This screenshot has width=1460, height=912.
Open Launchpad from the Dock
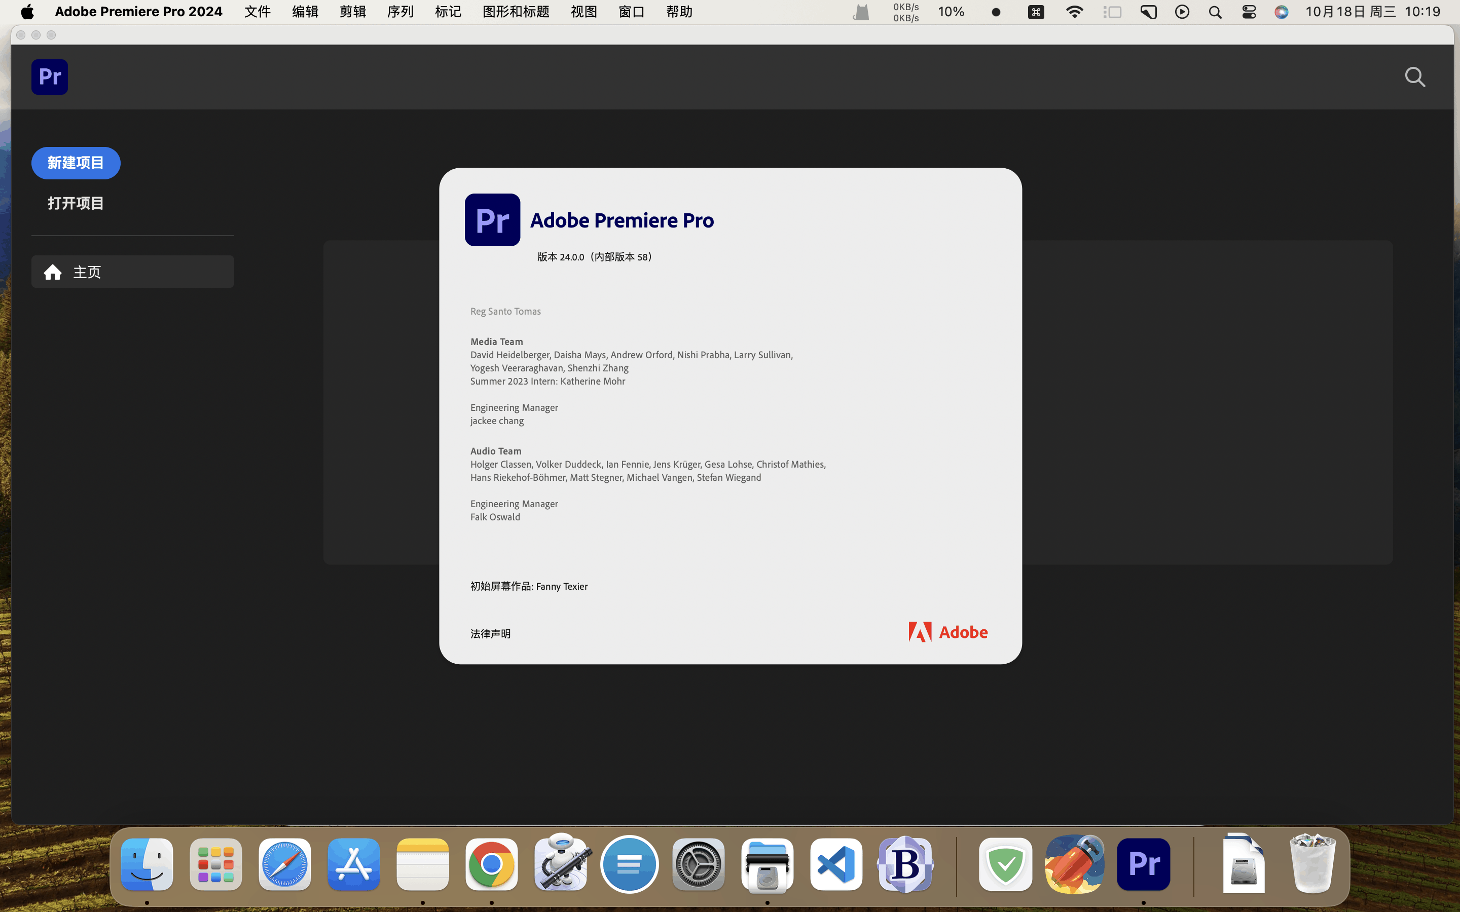point(216,864)
